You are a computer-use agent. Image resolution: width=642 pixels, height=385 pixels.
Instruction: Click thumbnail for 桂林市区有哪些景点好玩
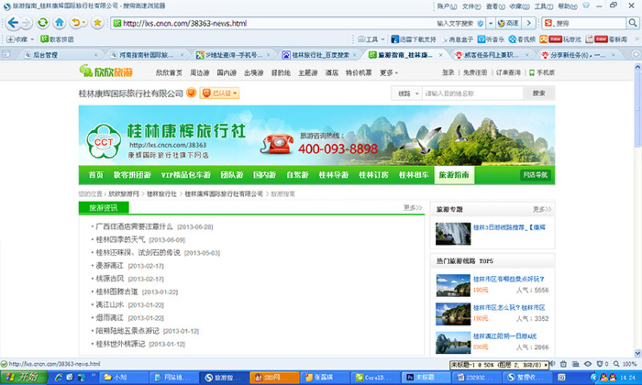coord(453,285)
